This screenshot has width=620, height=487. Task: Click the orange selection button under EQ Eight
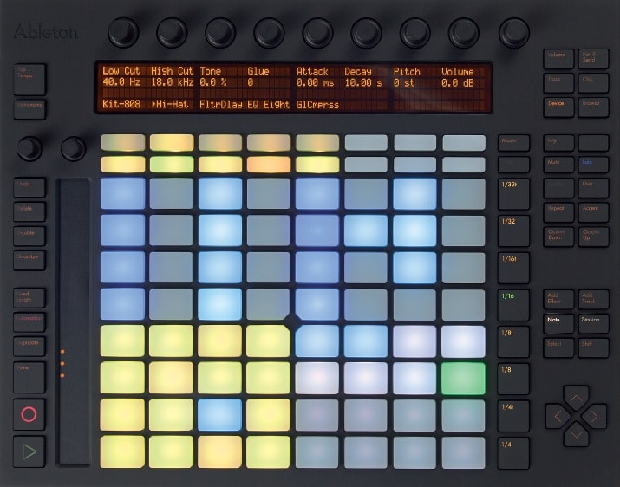pyautogui.click(x=269, y=165)
